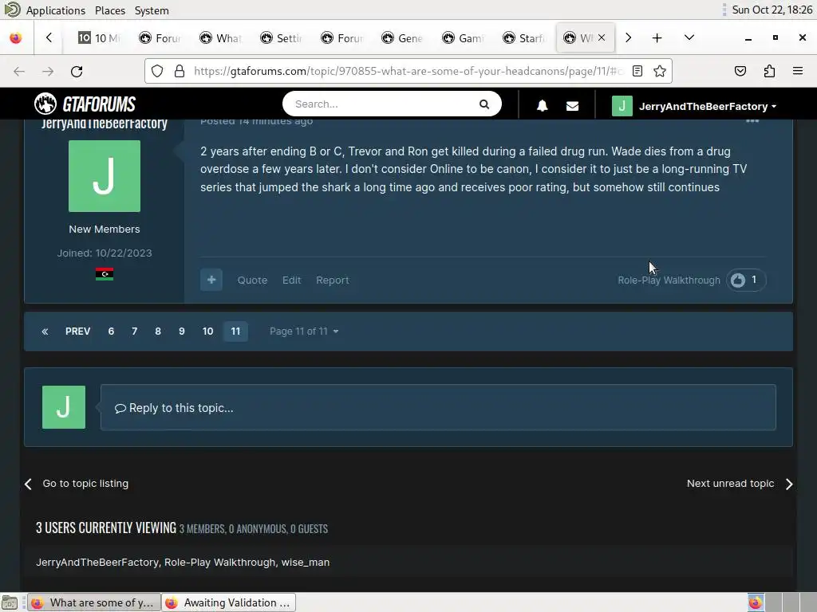Click the GTAForums logo
817x612 pixels.
[85, 104]
